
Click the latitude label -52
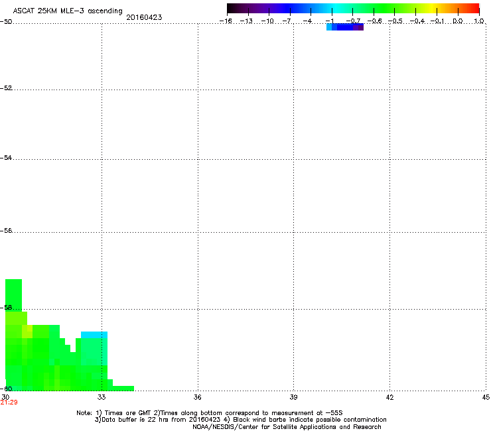6,88
